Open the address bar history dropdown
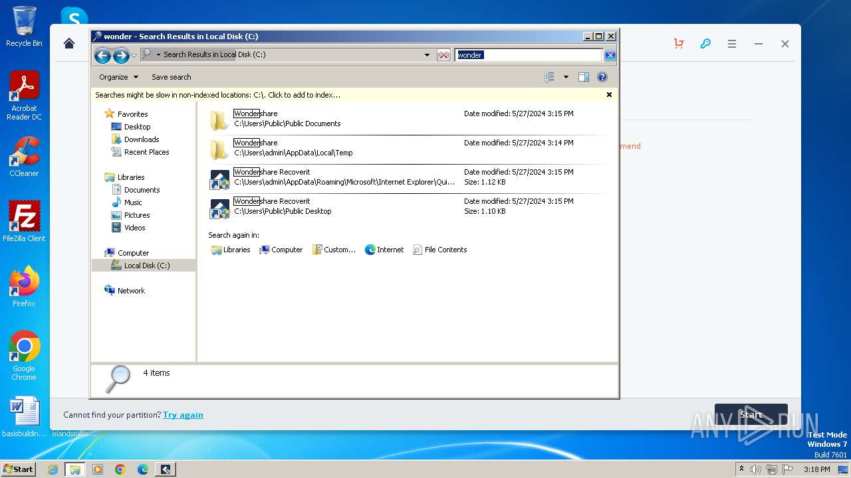This screenshot has height=478, width=851. tap(427, 55)
